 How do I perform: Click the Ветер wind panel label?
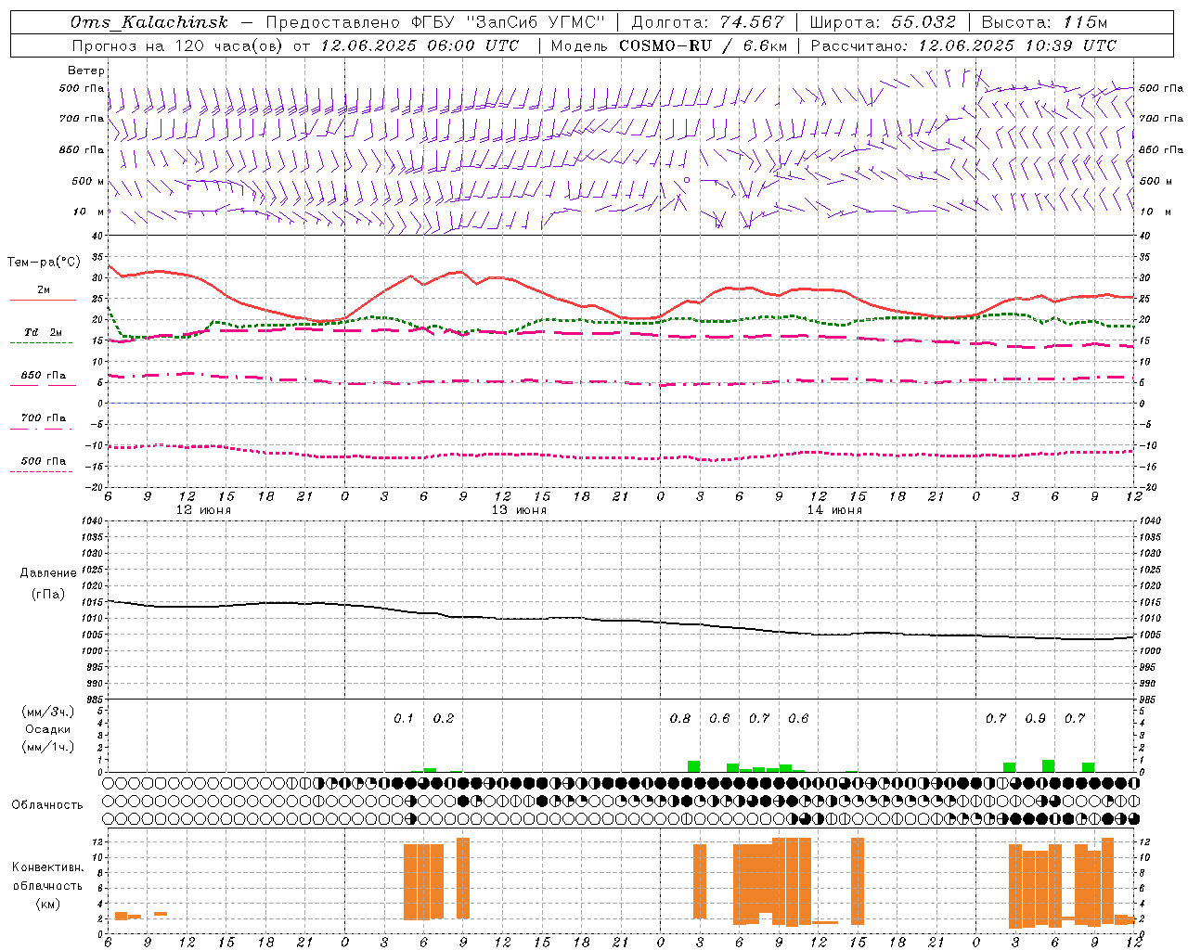point(86,71)
